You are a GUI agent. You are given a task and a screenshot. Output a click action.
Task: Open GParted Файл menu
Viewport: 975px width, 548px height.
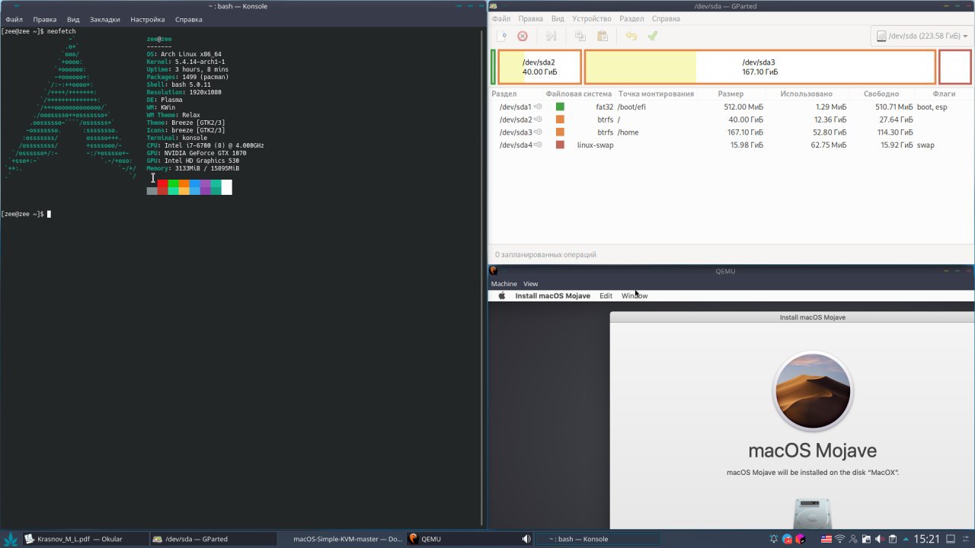click(x=500, y=18)
